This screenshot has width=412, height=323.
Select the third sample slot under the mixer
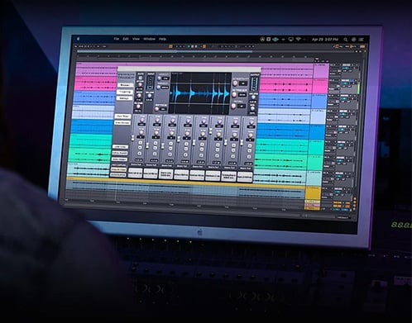165,174
